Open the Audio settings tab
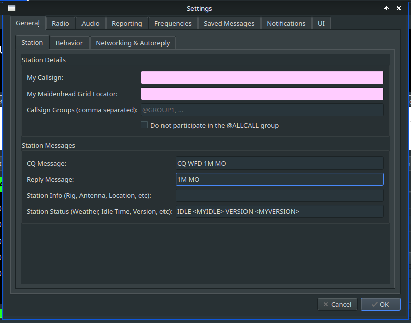Image resolution: width=411 pixels, height=323 pixels. point(91,24)
